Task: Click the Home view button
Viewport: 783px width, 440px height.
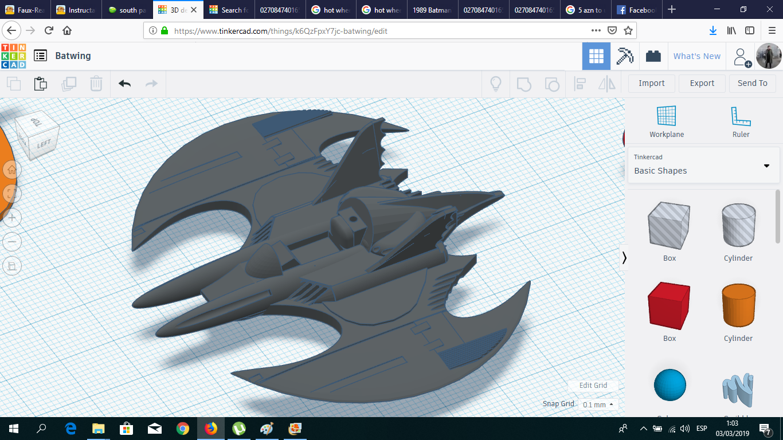Action: point(12,170)
